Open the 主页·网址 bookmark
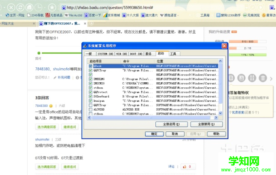Screen dimensions: 276x175 click(15, 15)
